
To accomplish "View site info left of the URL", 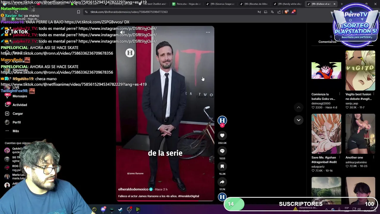I will (x=86, y=12).
